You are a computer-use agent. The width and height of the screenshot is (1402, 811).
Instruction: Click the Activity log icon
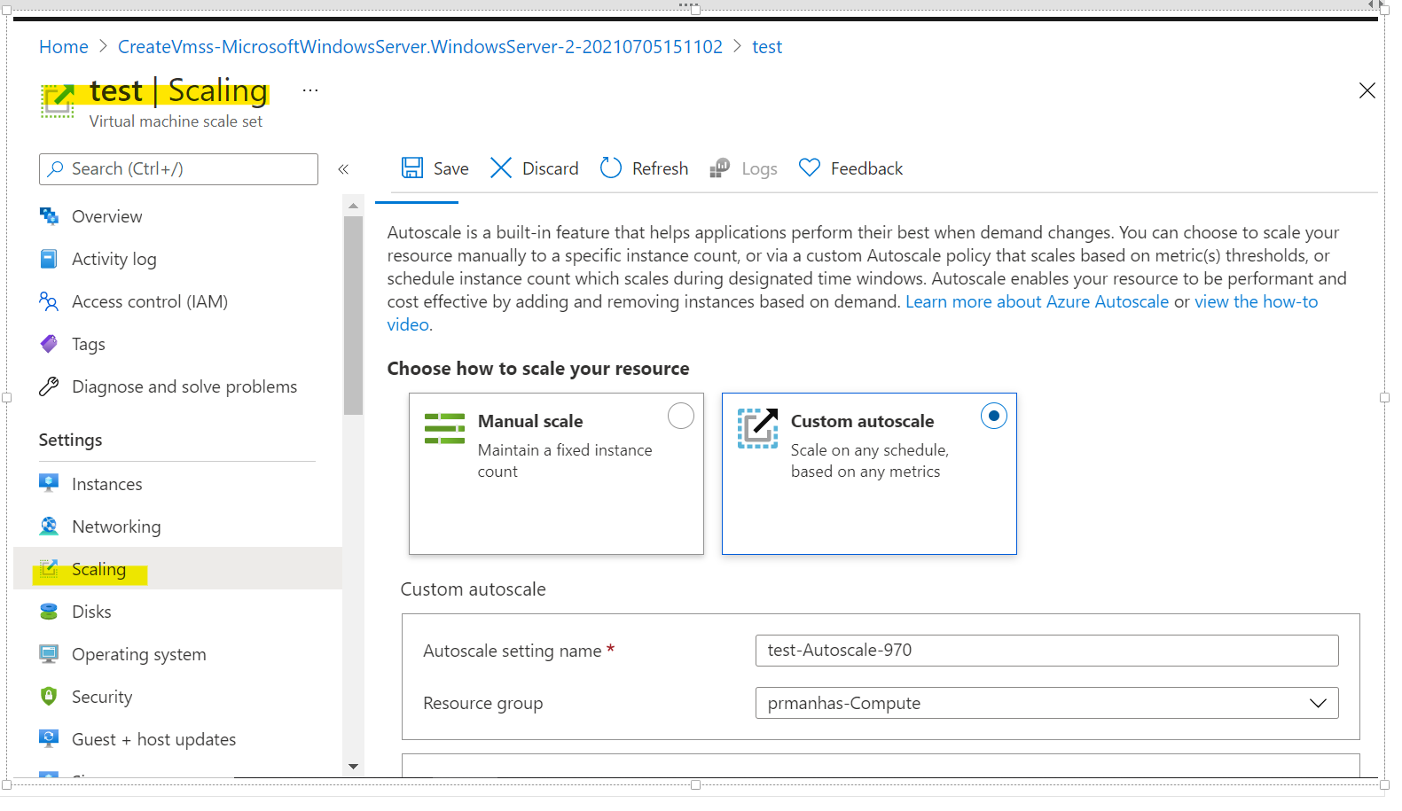point(49,259)
